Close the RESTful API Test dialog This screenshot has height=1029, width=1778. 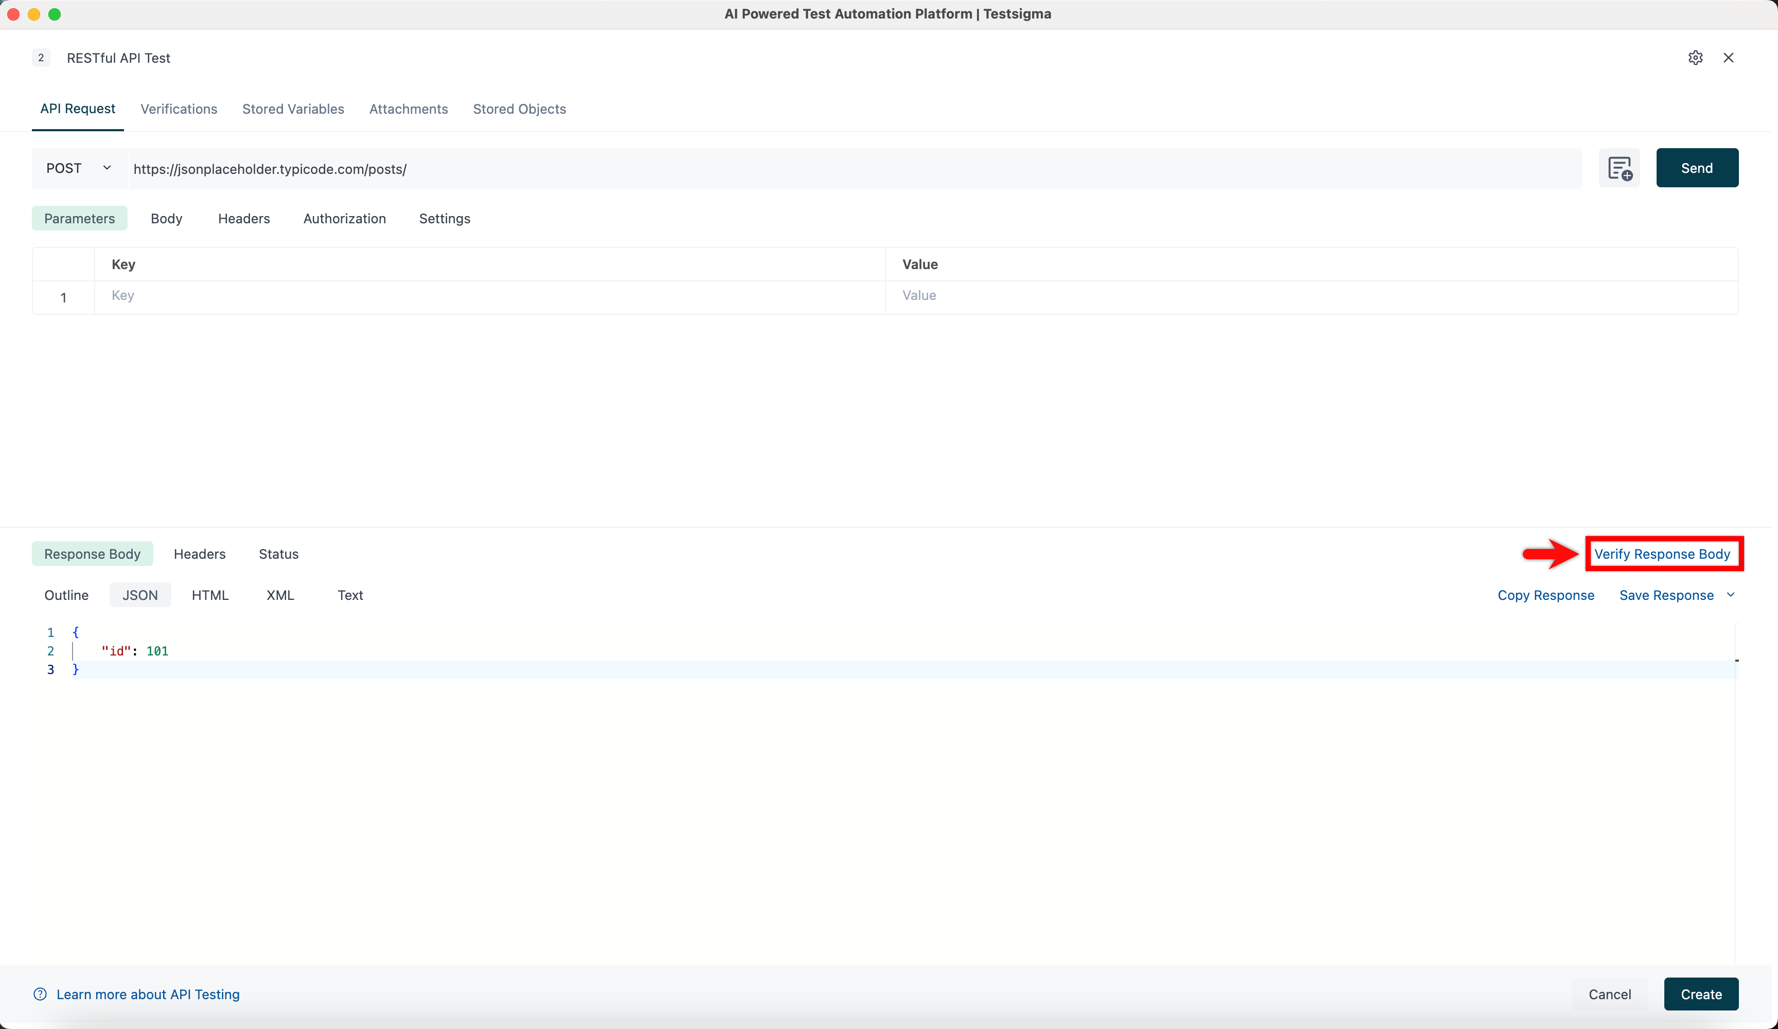(1728, 58)
